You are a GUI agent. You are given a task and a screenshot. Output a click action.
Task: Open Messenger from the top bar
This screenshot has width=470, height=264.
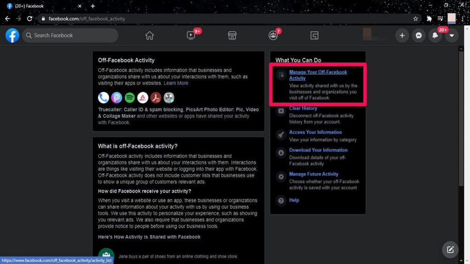pyautogui.click(x=419, y=35)
